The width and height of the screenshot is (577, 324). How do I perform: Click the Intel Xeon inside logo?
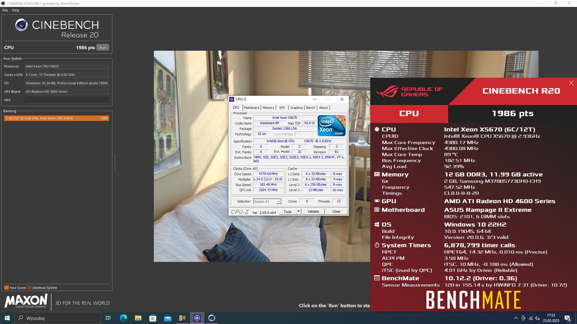click(x=331, y=126)
